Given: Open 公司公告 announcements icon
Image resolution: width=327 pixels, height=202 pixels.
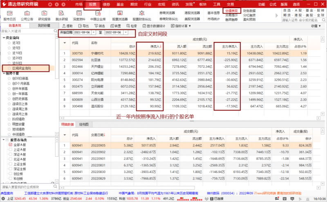Looking at the screenshot, I should [x=27, y=13].
